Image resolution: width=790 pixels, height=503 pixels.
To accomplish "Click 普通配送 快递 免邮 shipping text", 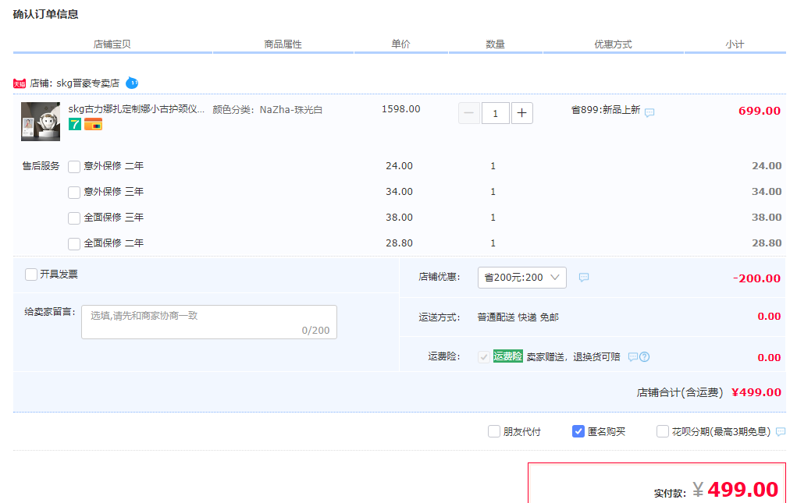I will 518,317.
